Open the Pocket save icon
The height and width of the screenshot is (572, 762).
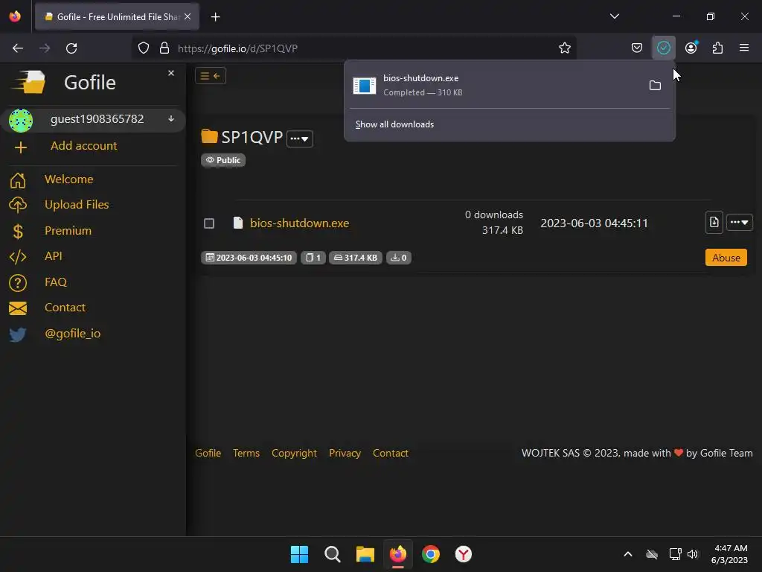pyautogui.click(x=637, y=48)
